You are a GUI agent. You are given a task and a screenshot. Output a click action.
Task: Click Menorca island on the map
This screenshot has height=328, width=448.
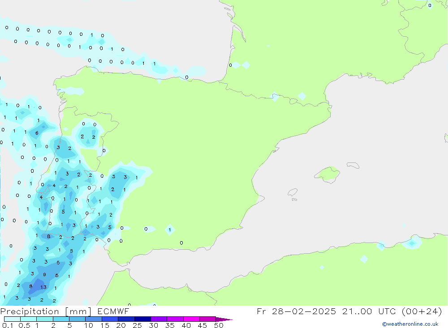353,166
